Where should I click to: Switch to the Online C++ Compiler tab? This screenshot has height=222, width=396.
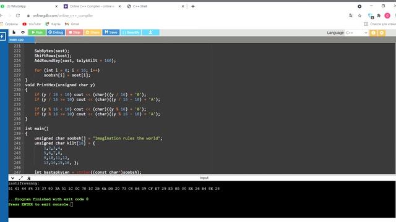92,6
